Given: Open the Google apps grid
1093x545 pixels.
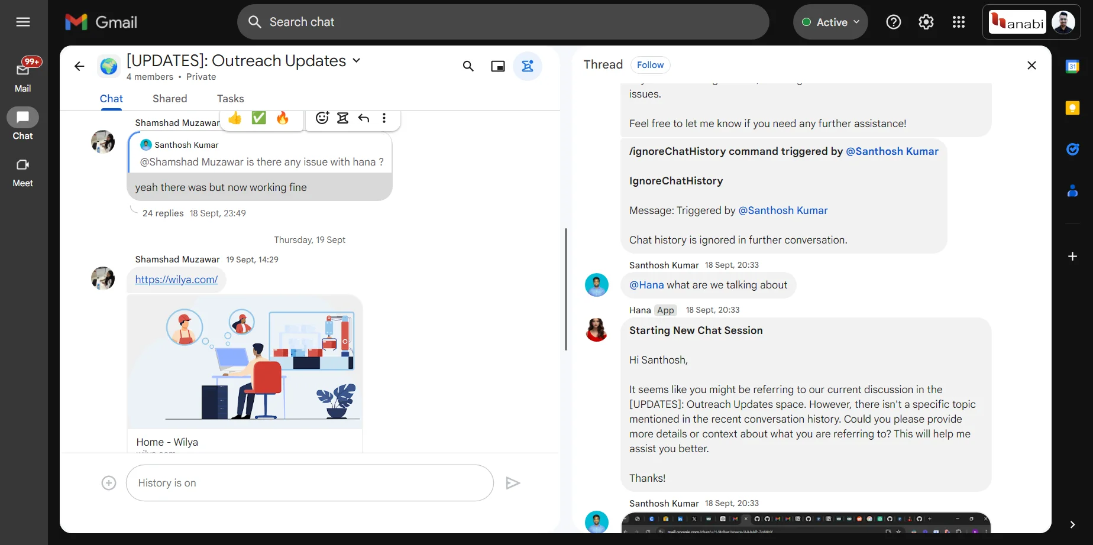Looking at the screenshot, I should [959, 22].
